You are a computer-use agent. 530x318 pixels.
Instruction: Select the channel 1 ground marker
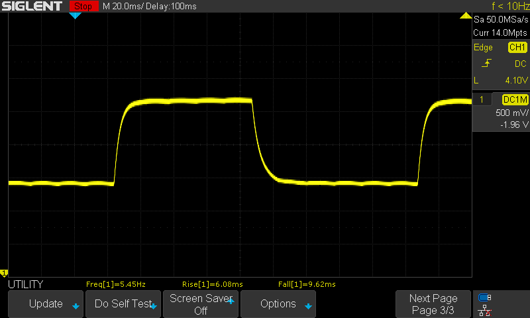(x=4, y=272)
